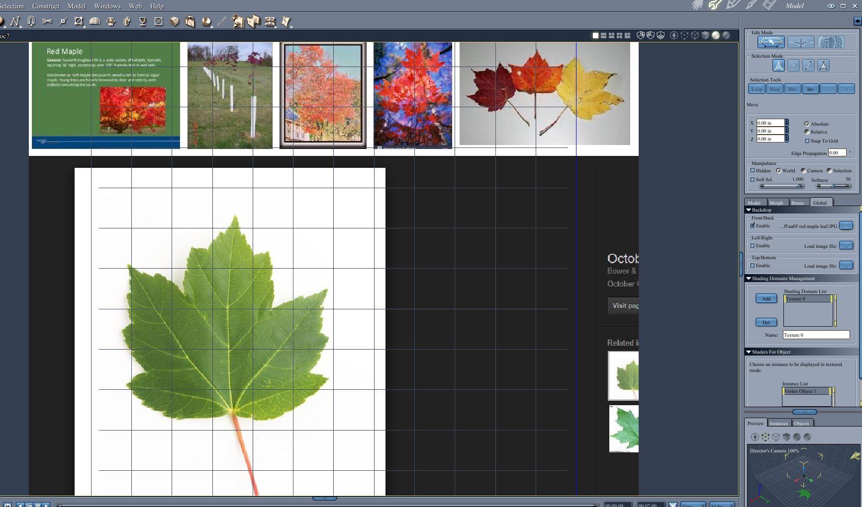Select the bone figure Edit Mode button
Image resolution: width=862 pixels, height=507 pixels.
[801, 42]
